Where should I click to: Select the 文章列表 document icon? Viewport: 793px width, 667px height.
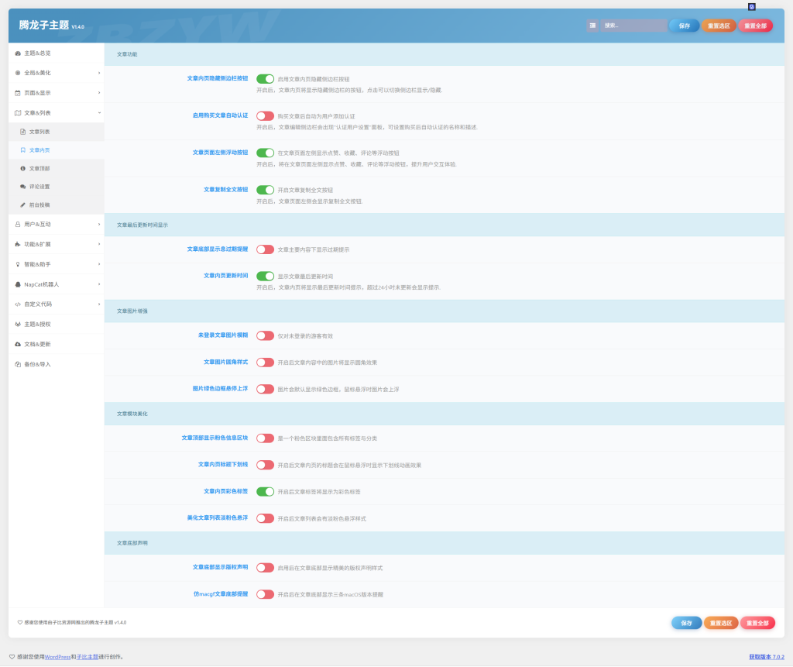tap(22, 132)
